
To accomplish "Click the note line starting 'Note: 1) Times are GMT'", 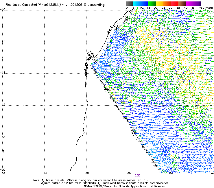I will [91, 180].
